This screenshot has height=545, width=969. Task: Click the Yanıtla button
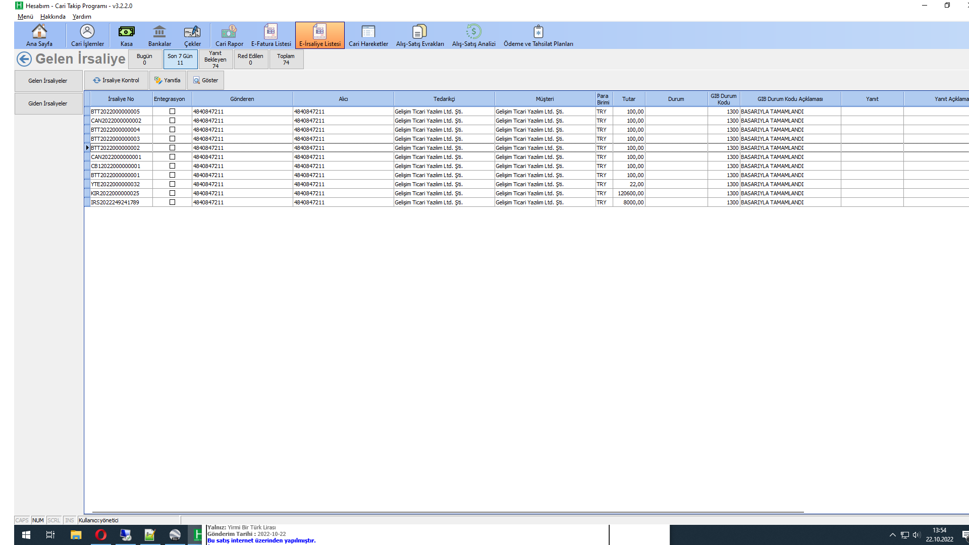tap(168, 80)
